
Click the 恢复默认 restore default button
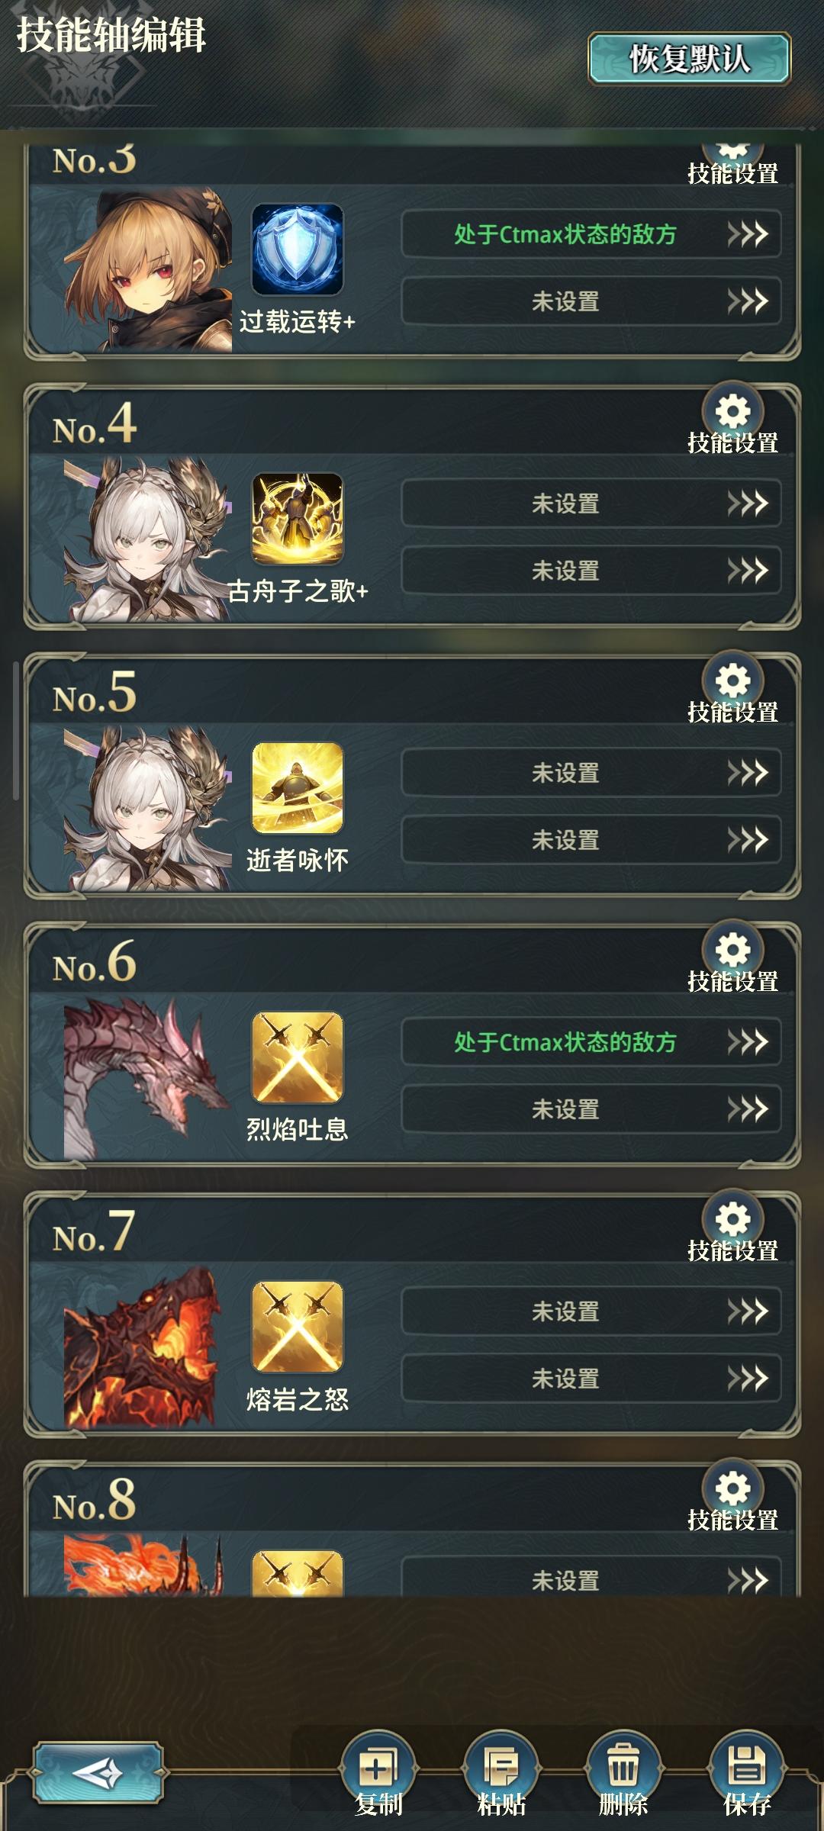(x=689, y=59)
